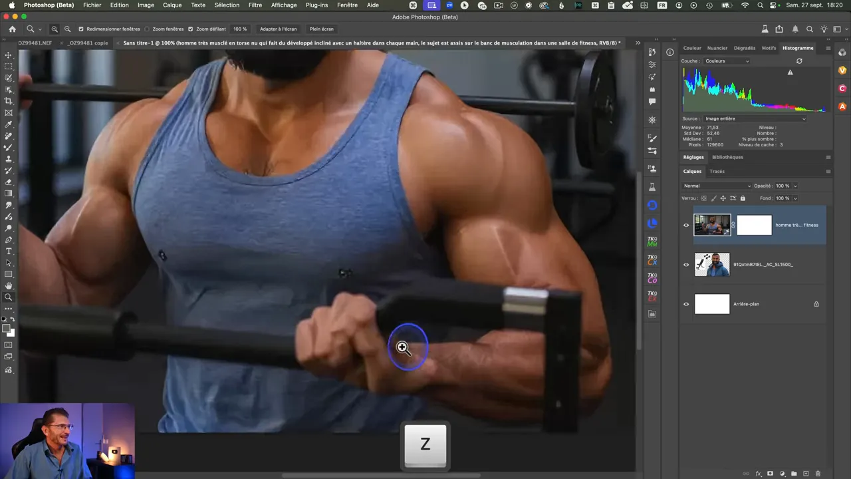Screen dimensions: 851x479
Task: Expand the Opacité value dropdown arrow
Action: [795, 186]
